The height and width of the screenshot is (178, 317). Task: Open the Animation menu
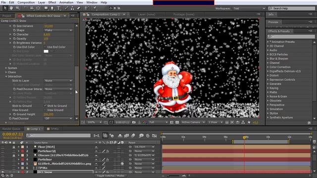point(66,2)
